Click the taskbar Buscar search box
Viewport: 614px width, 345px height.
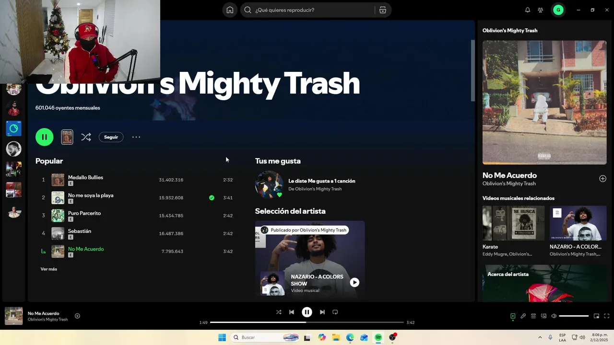click(x=265, y=337)
